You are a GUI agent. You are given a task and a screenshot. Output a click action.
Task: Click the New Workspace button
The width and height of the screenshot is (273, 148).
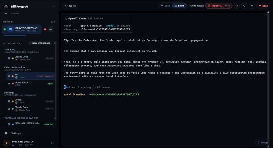click(x=40, y=43)
